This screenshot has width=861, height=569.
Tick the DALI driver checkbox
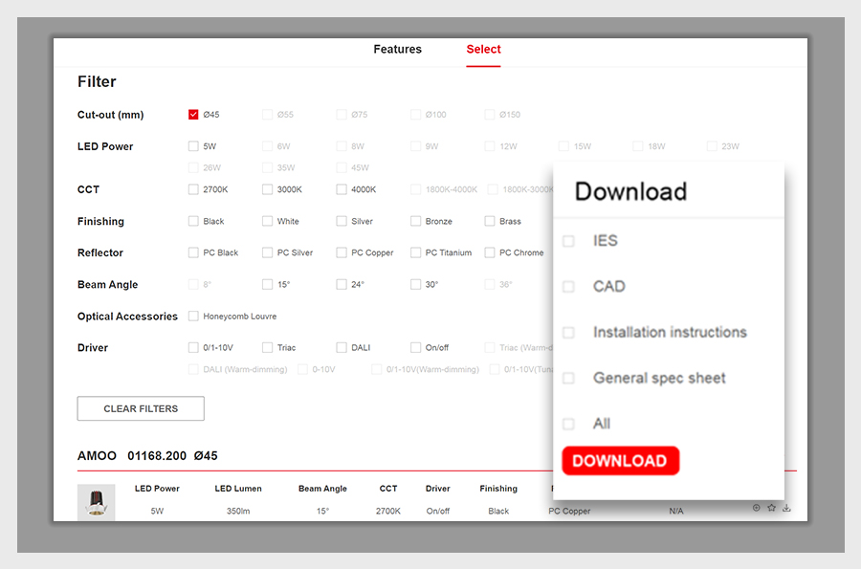tap(342, 347)
